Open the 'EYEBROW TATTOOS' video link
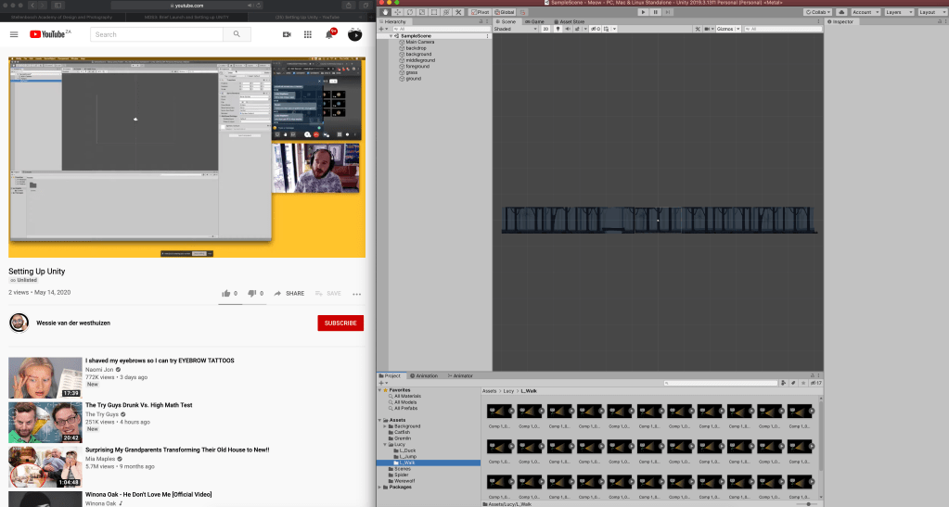949x507 pixels. [x=160, y=361]
